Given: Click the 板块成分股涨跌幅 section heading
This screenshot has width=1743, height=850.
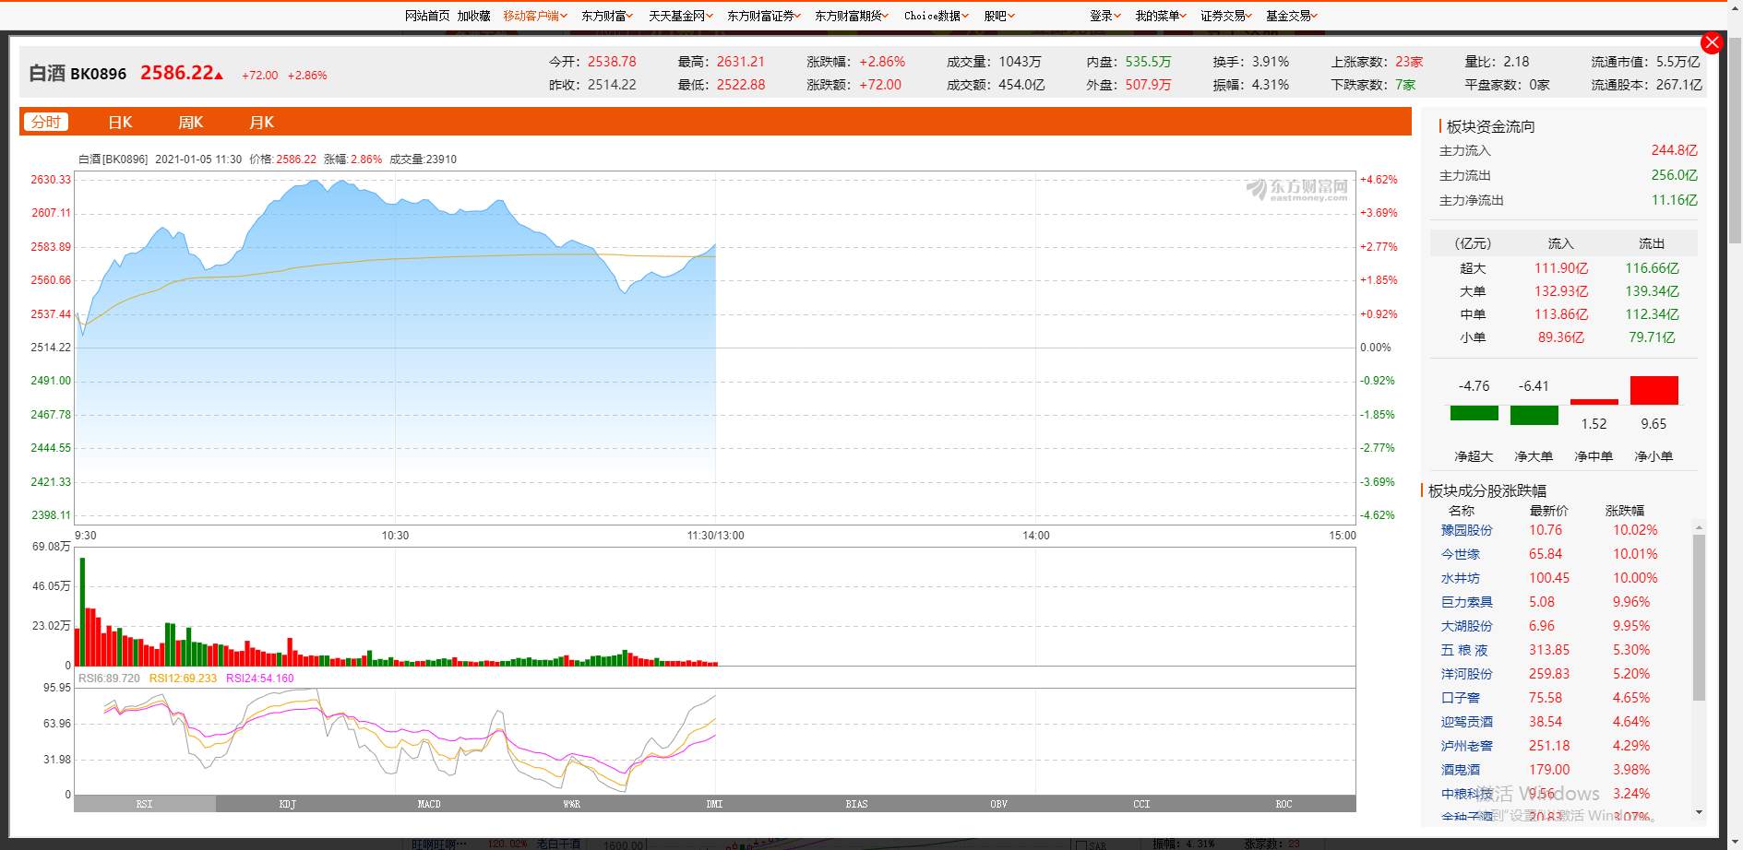Looking at the screenshot, I should point(1486,490).
